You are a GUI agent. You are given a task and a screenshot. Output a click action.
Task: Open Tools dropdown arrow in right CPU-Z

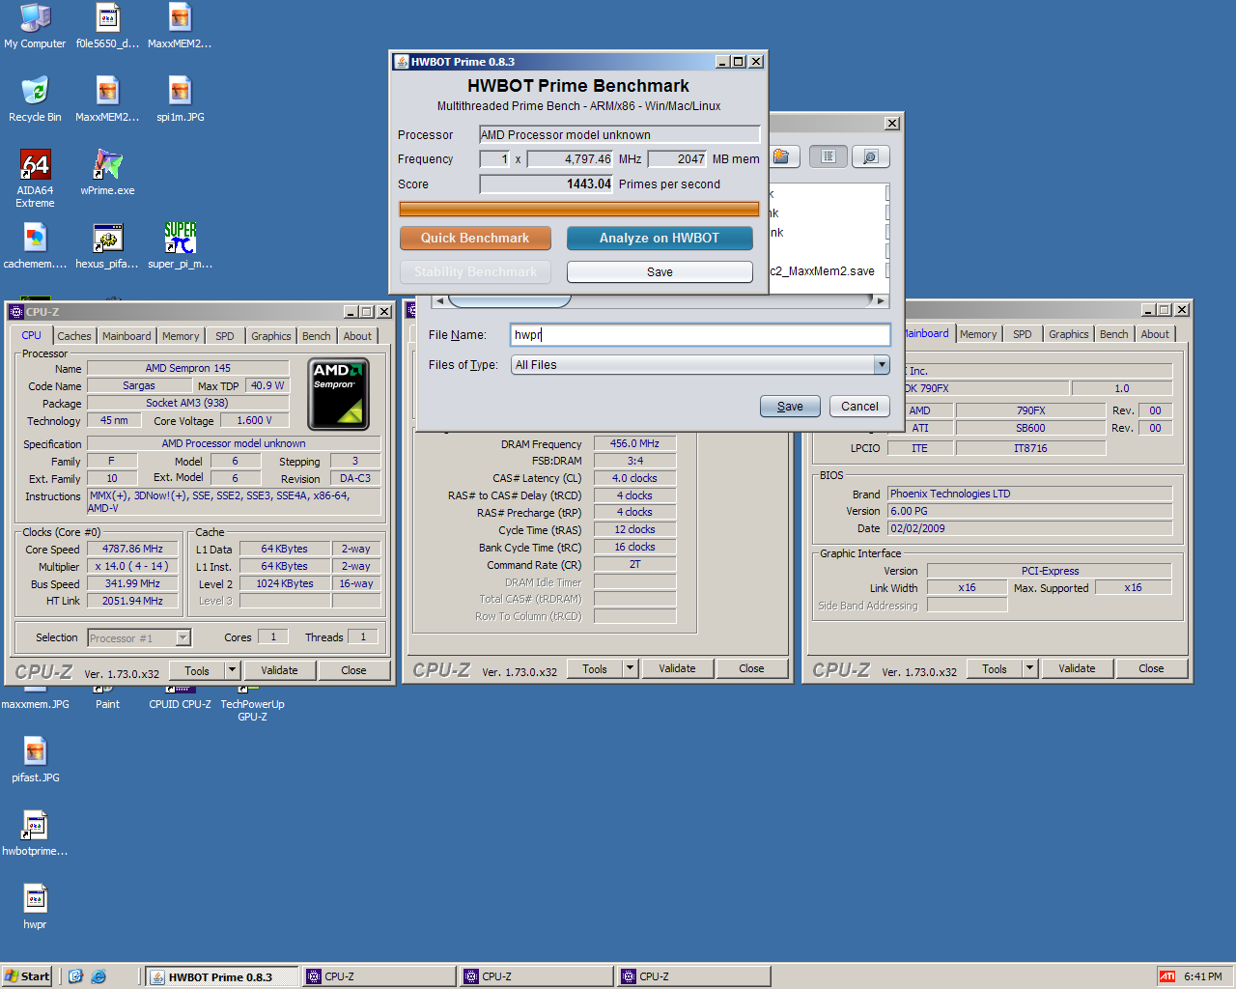[x=1029, y=667]
